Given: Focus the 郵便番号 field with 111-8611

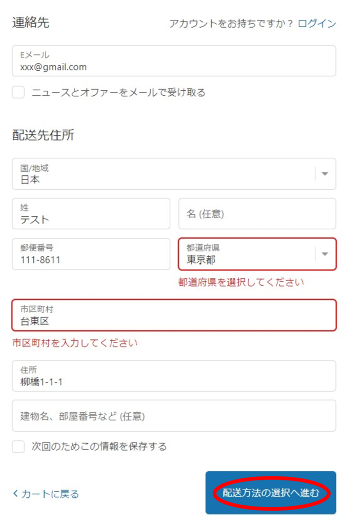Looking at the screenshot, I should (91, 254).
